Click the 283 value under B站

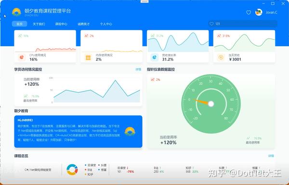[x=156, y=172]
